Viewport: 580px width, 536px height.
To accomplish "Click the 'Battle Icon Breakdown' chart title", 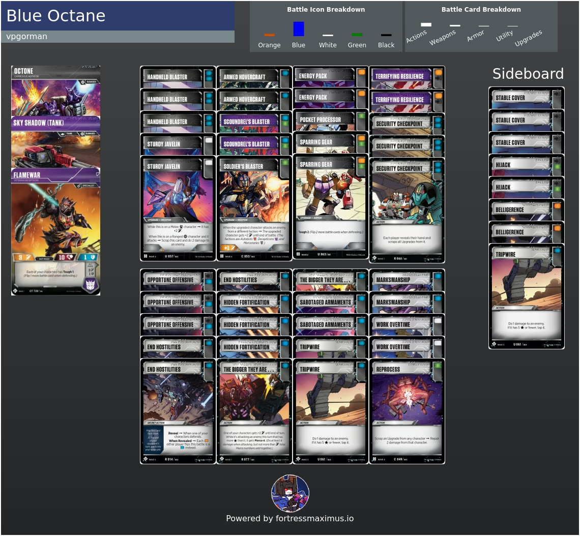I will (x=326, y=10).
